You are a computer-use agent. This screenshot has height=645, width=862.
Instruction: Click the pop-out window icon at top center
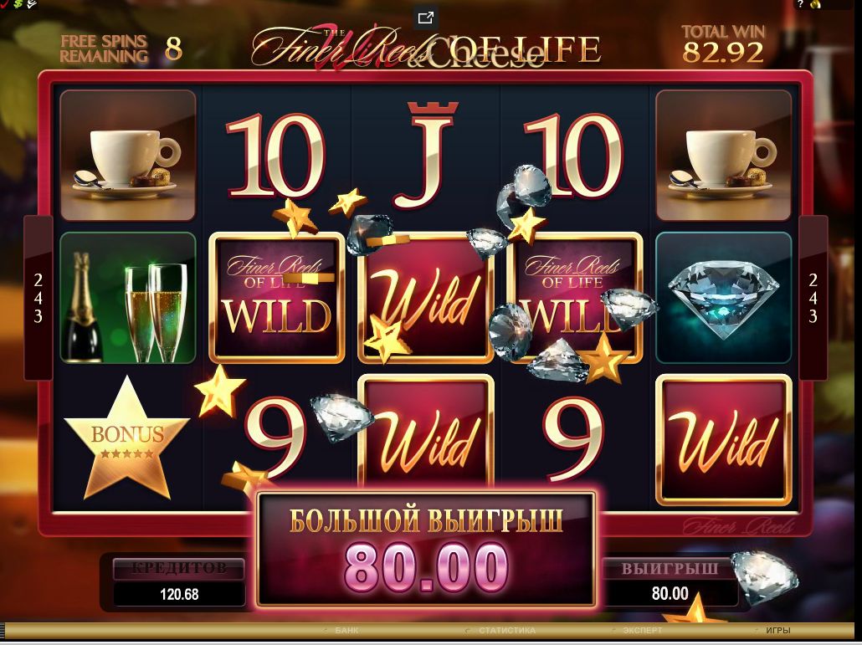(x=425, y=18)
